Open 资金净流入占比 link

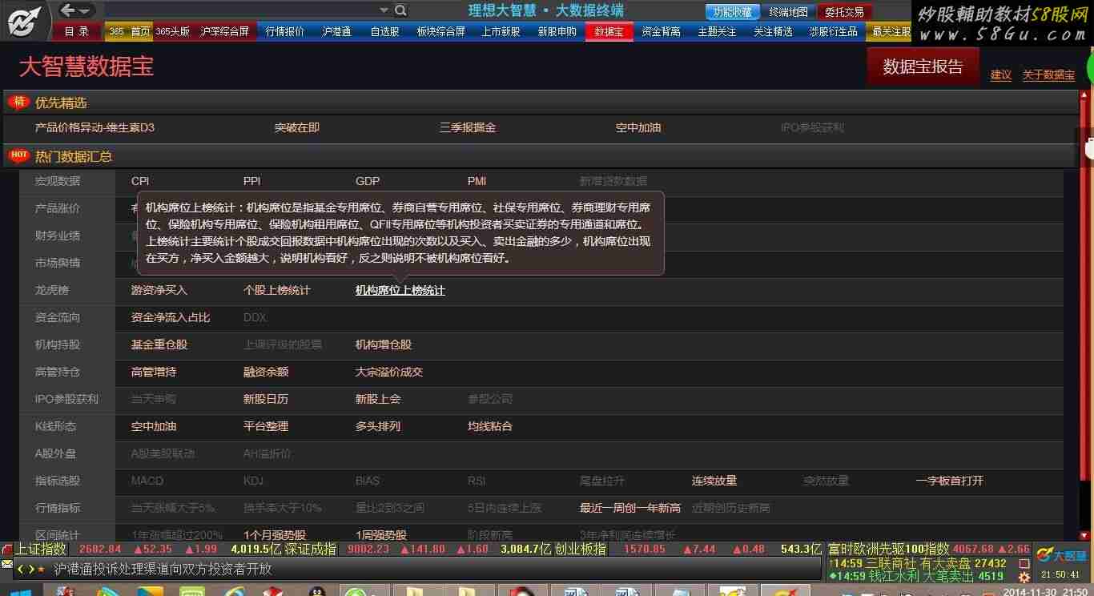coord(171,317)
